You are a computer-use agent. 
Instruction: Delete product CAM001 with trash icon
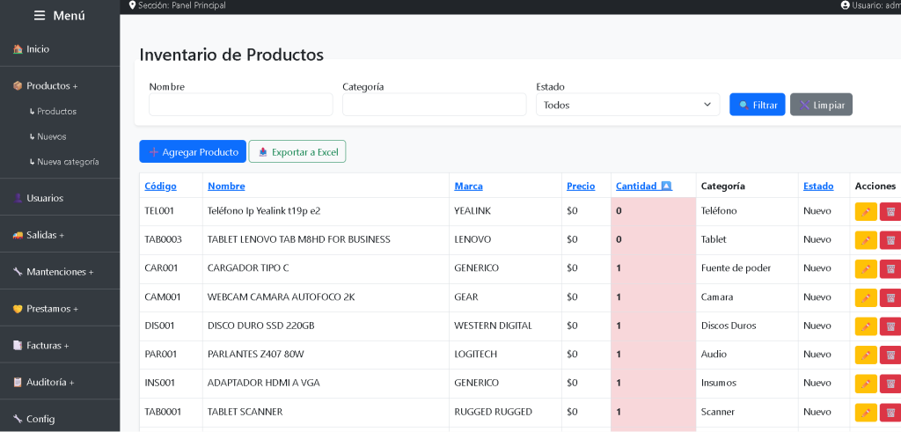tap(890, 297)
